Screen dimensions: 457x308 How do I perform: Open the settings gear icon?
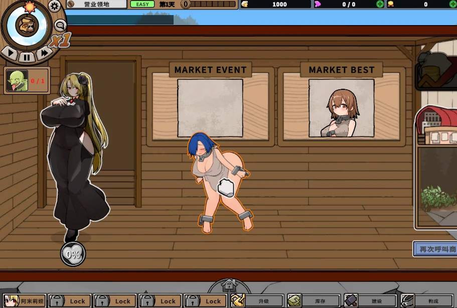[x=55, y=6]
